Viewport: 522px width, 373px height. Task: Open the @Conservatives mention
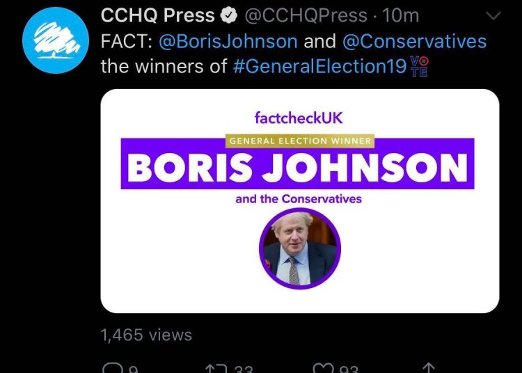pyautogui.click(x=414, y=41)
